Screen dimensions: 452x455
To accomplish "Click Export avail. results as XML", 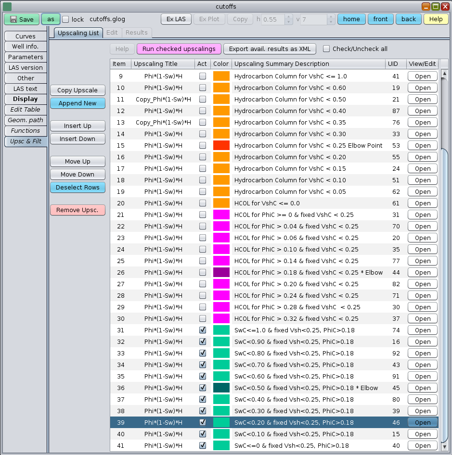I will click(270, 49).
